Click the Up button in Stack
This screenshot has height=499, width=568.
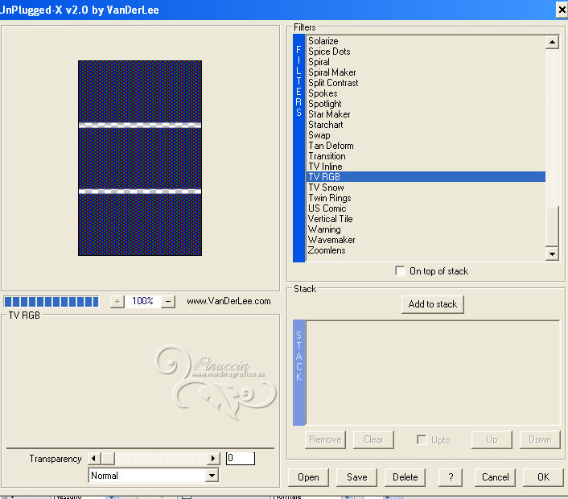pyautogui.click(x=492, y=439)
